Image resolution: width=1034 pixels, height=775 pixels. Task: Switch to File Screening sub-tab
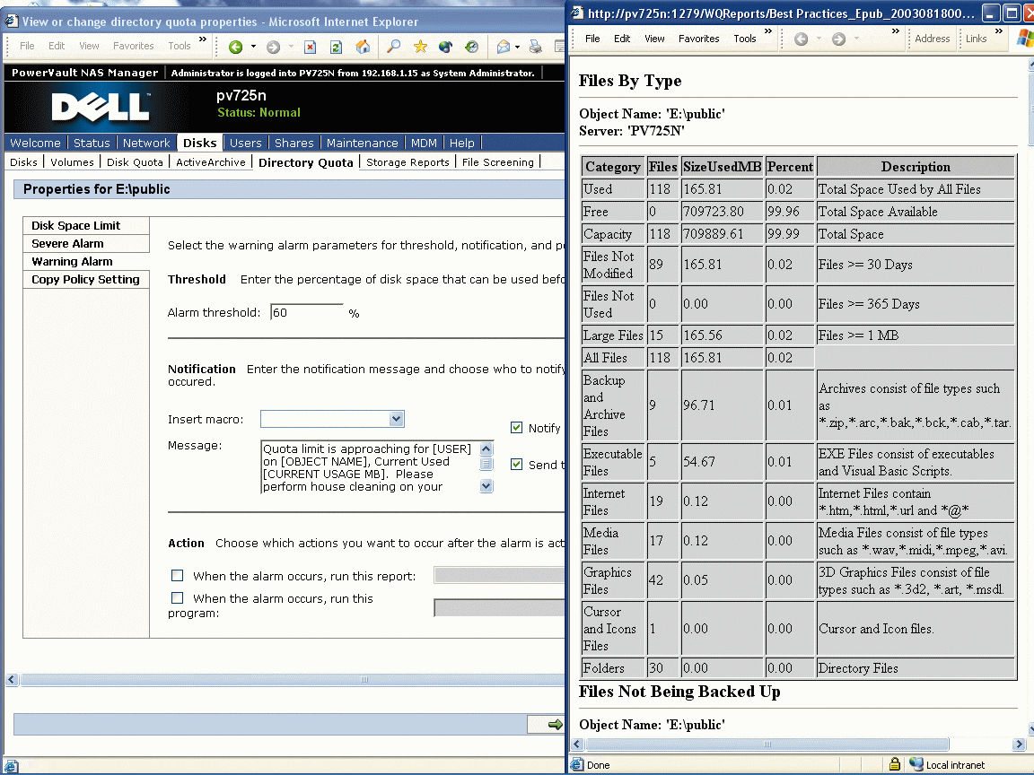pos(498,162)
